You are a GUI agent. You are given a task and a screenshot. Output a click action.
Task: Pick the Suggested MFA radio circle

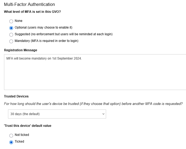pos(11,35)
